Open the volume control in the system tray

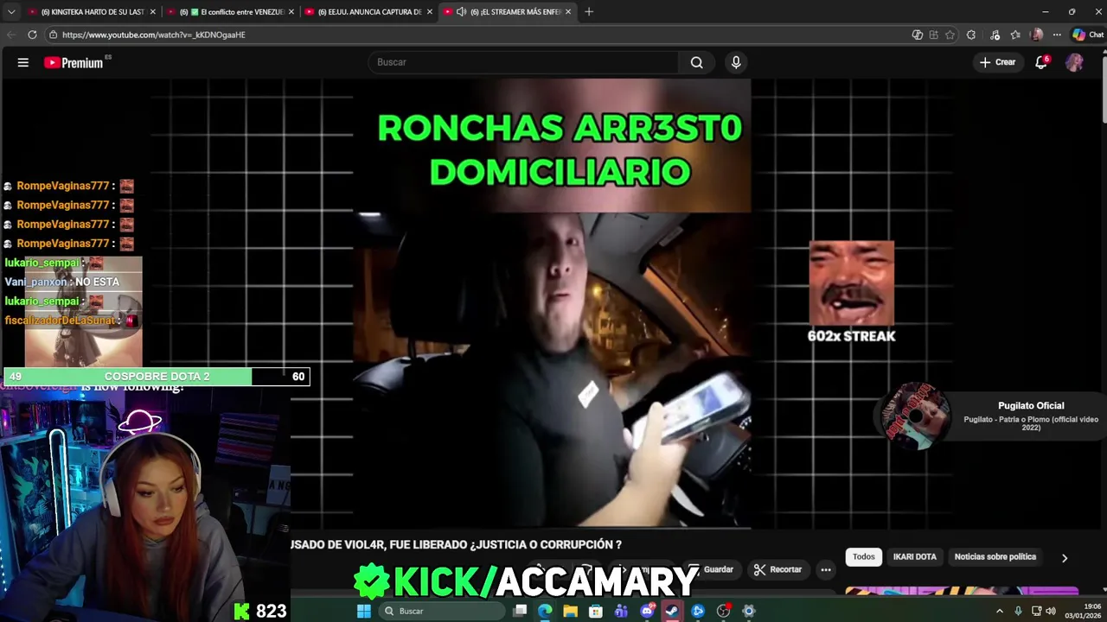tap(1050, 611)
